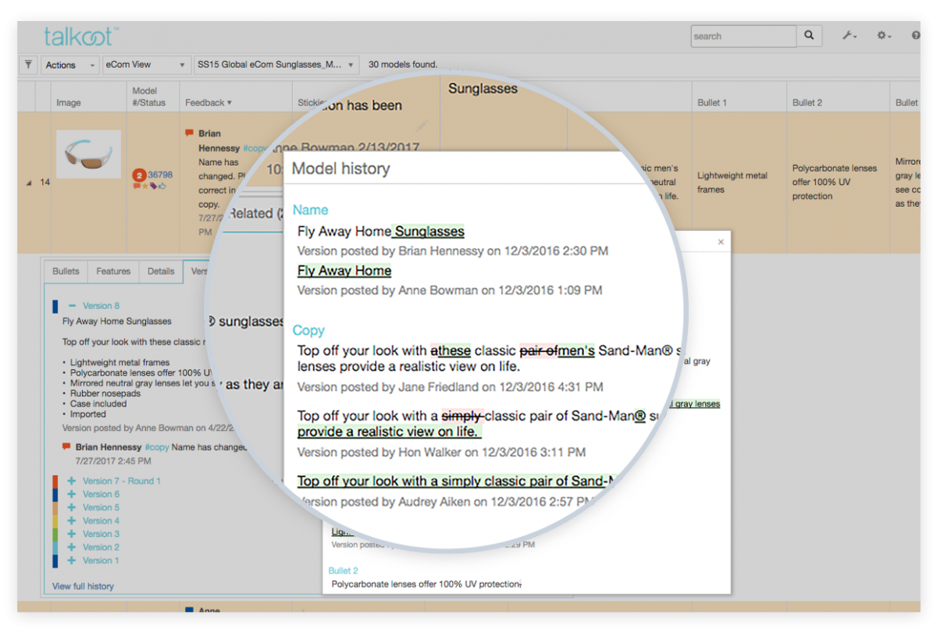The width and height of the screenshot is (937, 640).
Task: Open the wrench tools menu
Action: 850,36
